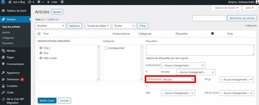Click the user avatar in top corner
259x105 pixels.
(x=257, y=2)
